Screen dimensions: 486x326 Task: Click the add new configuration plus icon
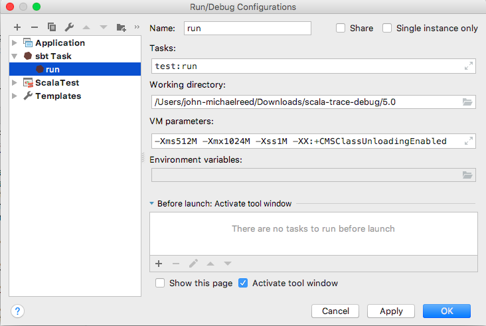tap(17, 27)
